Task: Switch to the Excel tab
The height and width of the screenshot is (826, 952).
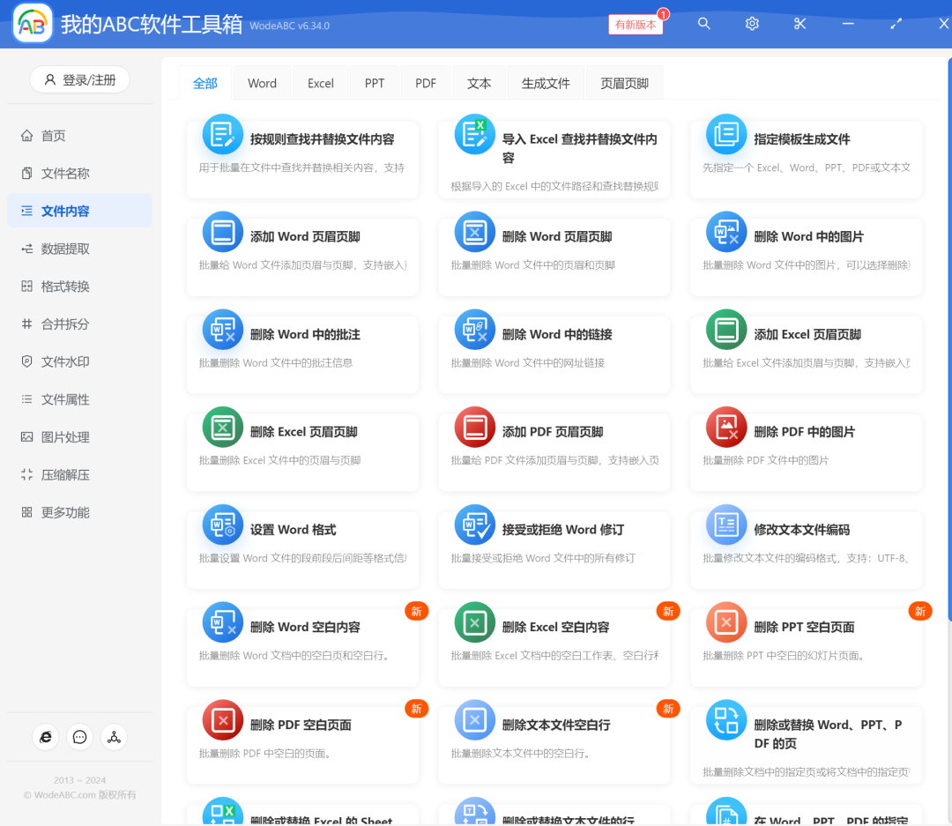Action: (320, 82)
